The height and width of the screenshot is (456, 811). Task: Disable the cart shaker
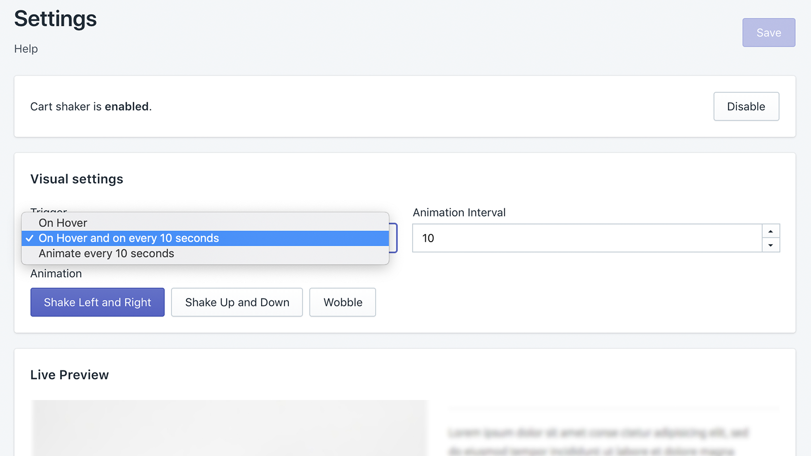[x=746, y=106]
